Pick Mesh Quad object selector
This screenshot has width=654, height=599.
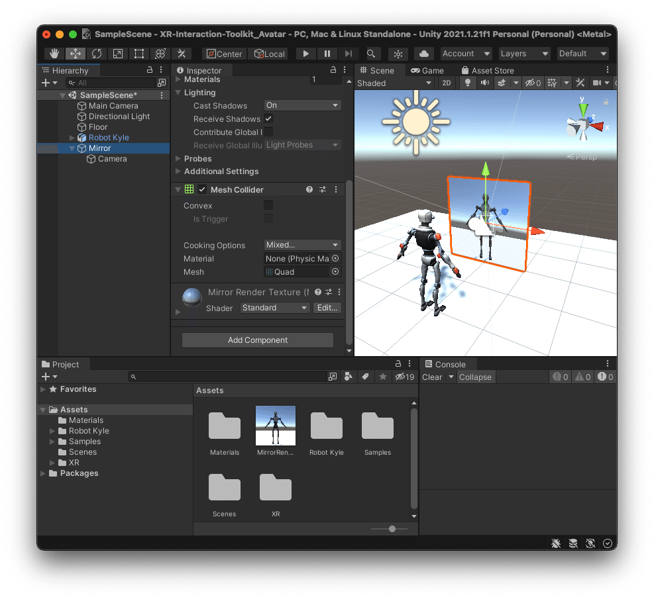335,271
